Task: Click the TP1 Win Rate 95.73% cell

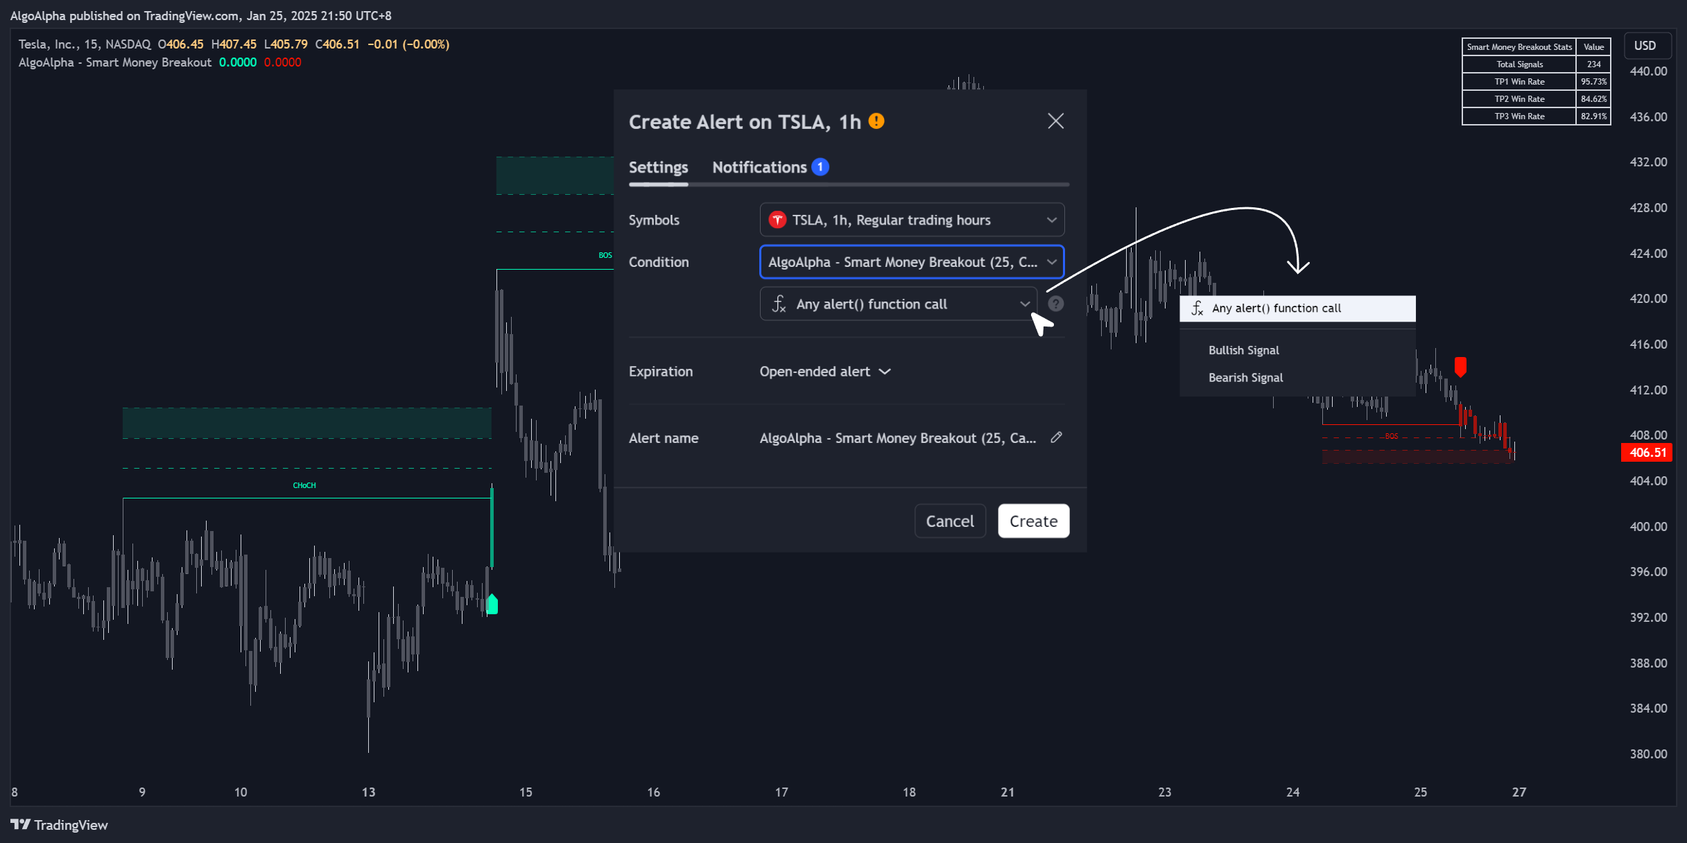Action: click(1593, 82)
